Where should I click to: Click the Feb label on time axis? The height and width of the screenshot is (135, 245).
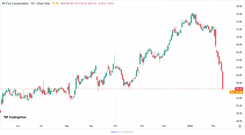(x=213, y=126)
